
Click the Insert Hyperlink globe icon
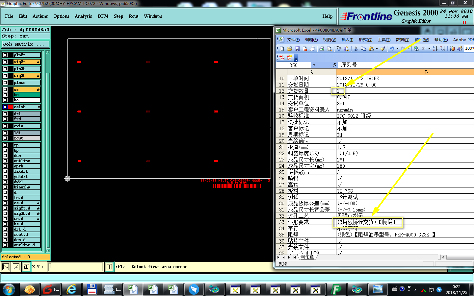pos(416,49)
